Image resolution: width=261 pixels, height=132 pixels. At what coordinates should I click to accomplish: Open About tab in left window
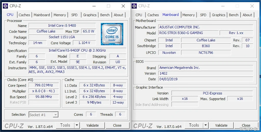tap(119, 15)
